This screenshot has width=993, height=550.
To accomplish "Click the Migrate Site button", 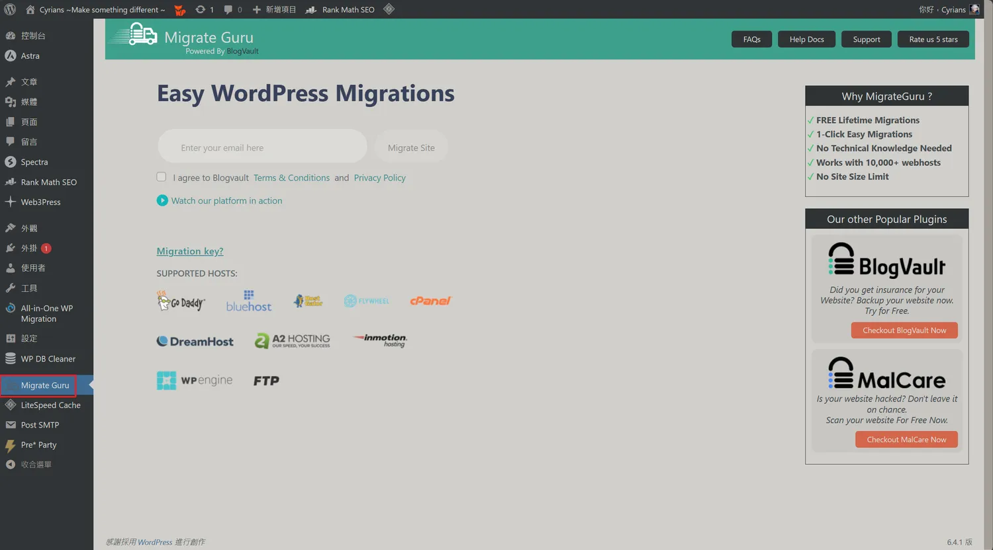I will coord(411,148).
